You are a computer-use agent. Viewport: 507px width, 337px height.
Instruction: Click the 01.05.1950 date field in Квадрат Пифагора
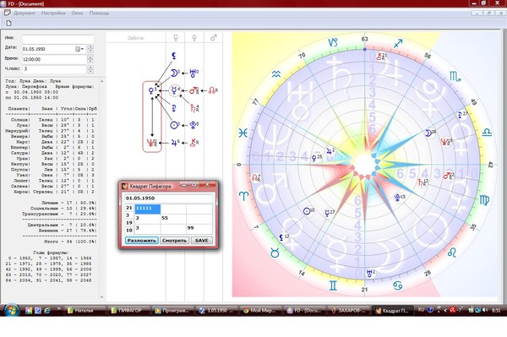click(169, 198)
